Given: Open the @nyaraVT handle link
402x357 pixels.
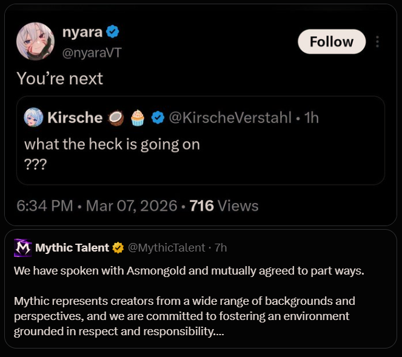Looking at the screenshot, I should click(x=92, y=52).
